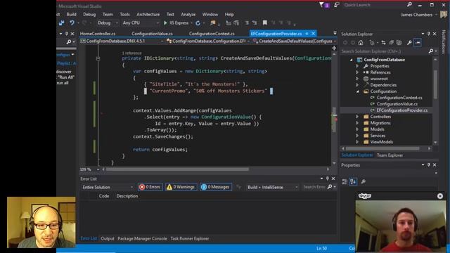Screen dimensions: 450x253
Task: Switch to the HomeController.cs tab
Action: (98, 34)
